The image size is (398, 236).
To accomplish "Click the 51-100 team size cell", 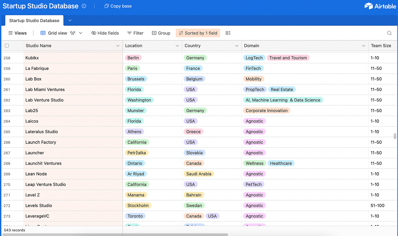I will 383,205.
